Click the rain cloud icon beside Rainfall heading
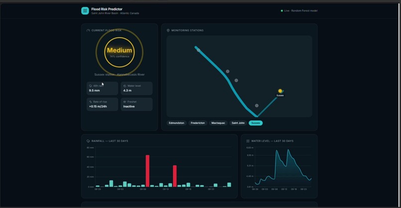Screen dimensions: 401x208 [88, 141]
